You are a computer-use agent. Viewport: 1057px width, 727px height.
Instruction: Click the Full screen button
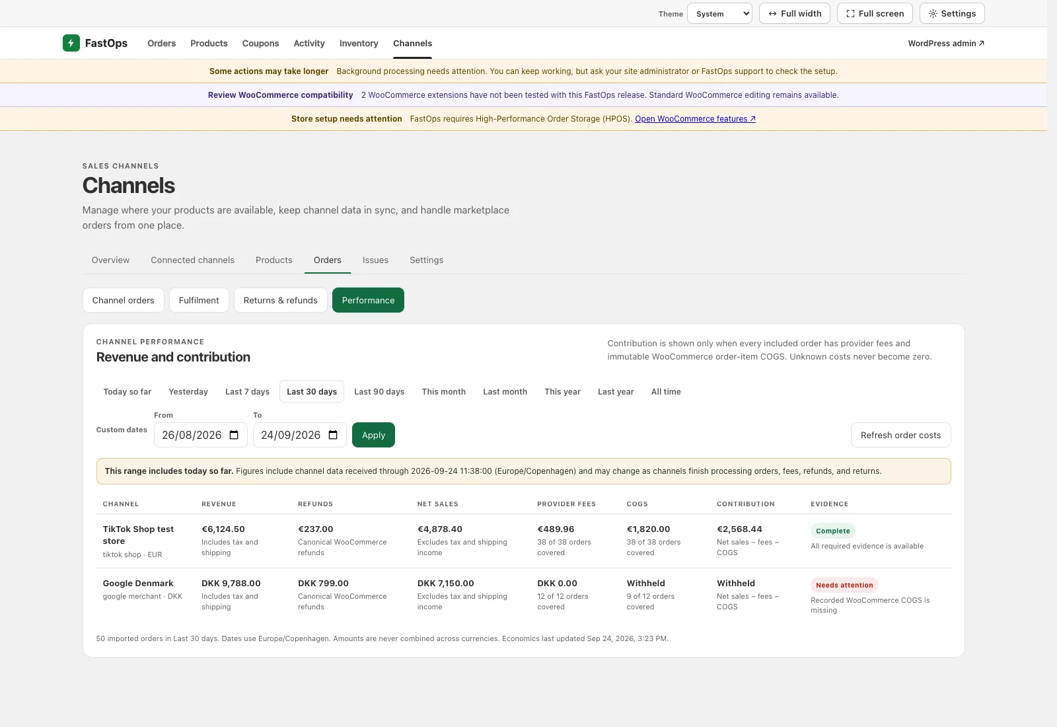(875, 13)
